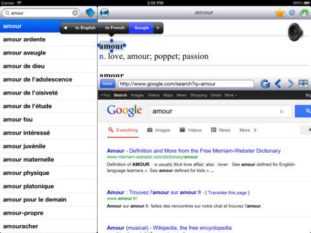Add amour to favorites with the star

pos(280,13)
